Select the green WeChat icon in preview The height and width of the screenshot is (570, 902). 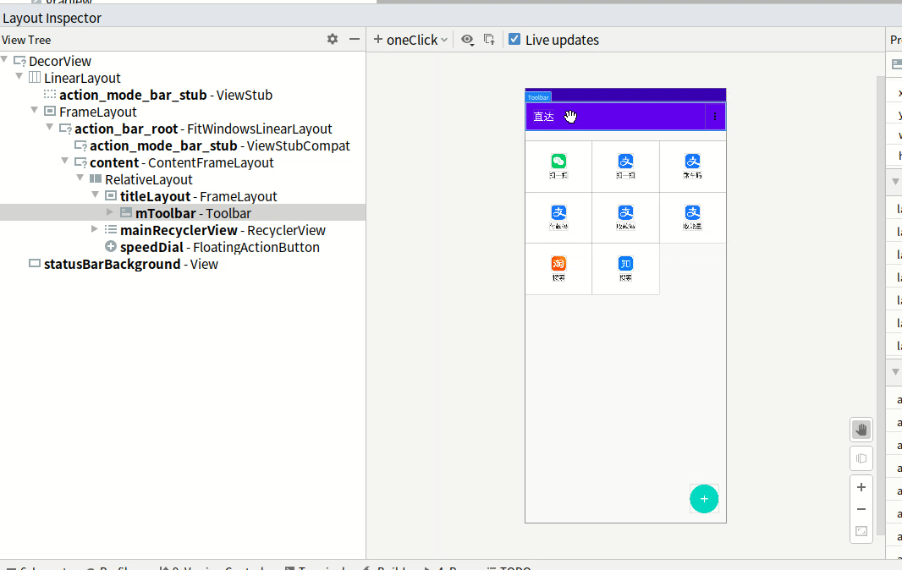pyautogui.click(x=558, y=161)
